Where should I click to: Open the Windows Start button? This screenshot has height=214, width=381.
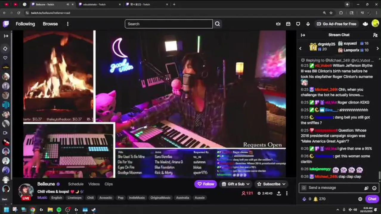coord(6,210)
